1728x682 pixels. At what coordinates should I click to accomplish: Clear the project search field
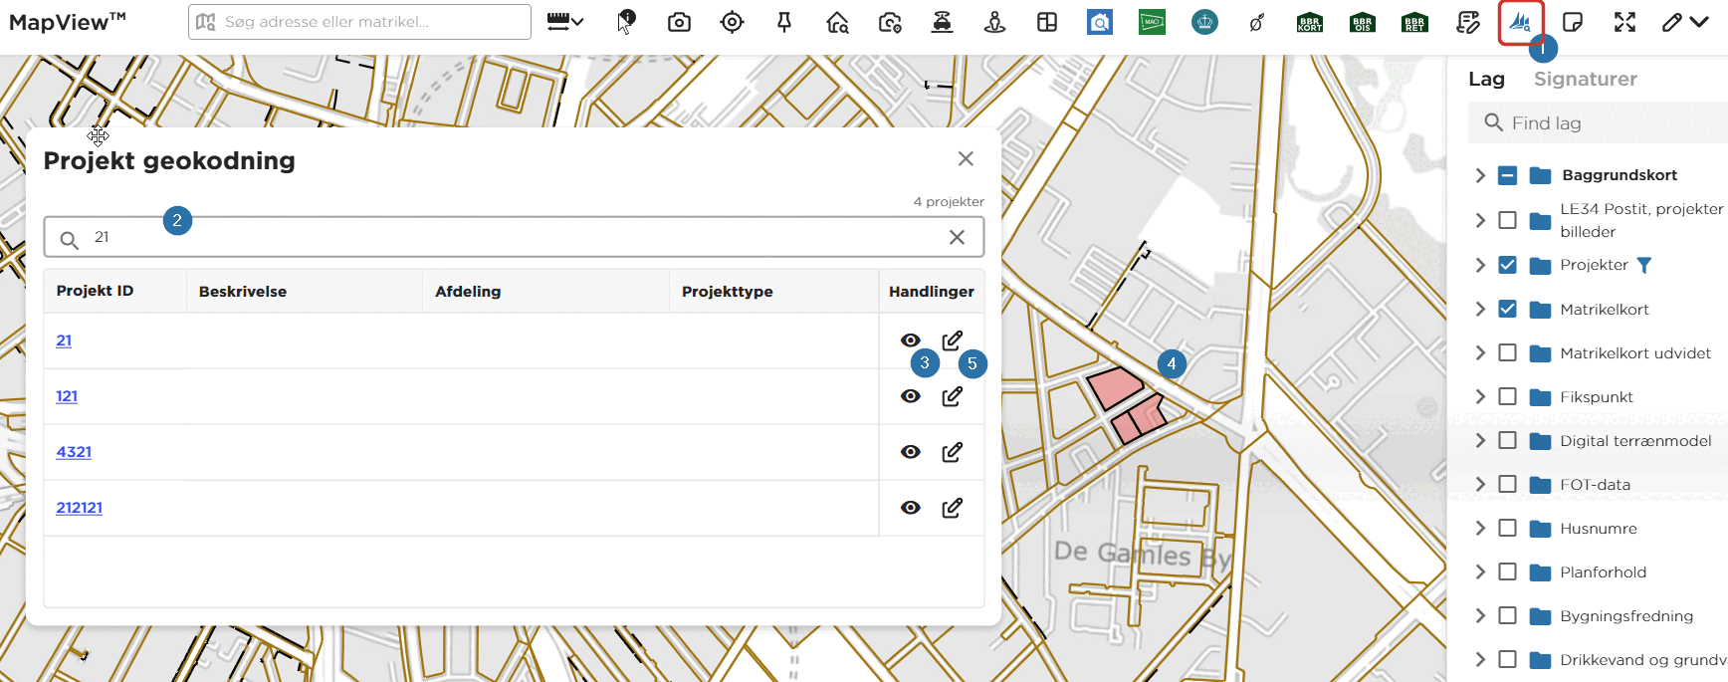point(957,237)
